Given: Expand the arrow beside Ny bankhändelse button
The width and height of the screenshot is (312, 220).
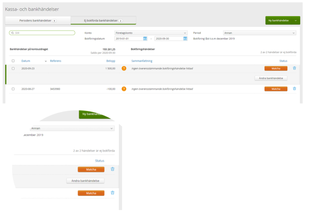Looking at the screenshot, I should [296, 20].
